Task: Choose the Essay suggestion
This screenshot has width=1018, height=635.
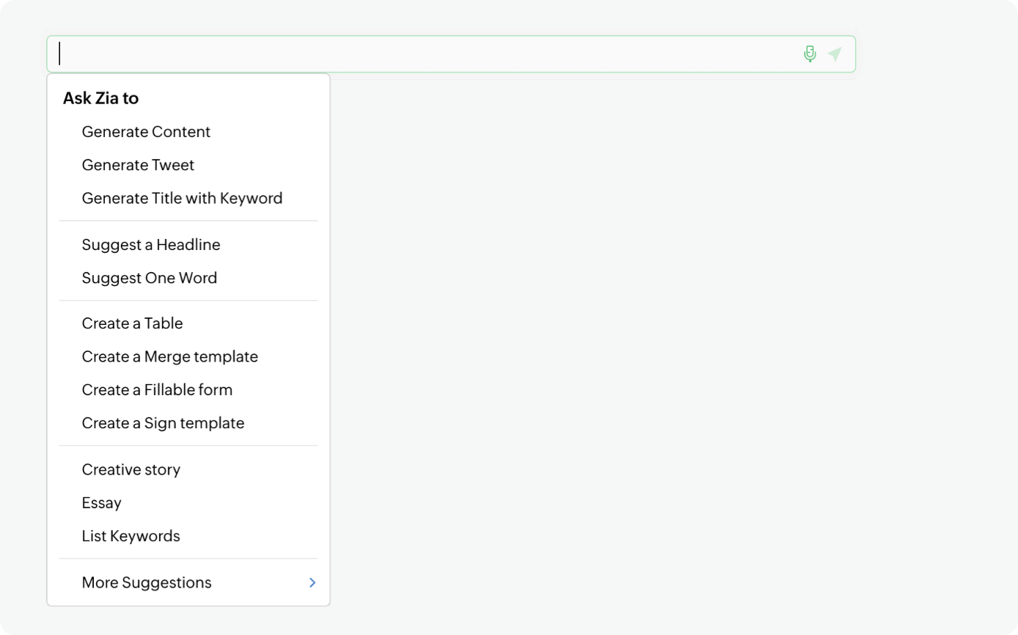Action: coord(102,503)
